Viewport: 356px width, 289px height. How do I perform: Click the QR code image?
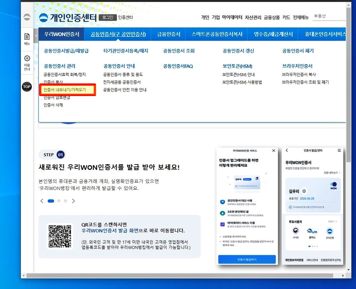60,236
